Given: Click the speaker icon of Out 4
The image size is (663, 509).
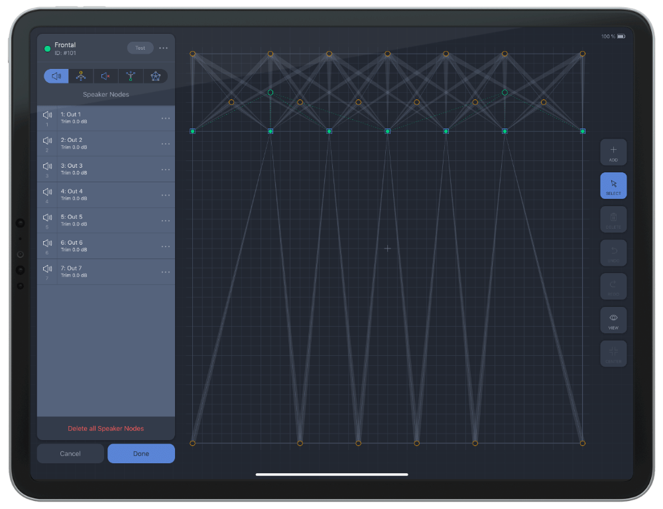Looking at the screenshot, I should [47, 192].
